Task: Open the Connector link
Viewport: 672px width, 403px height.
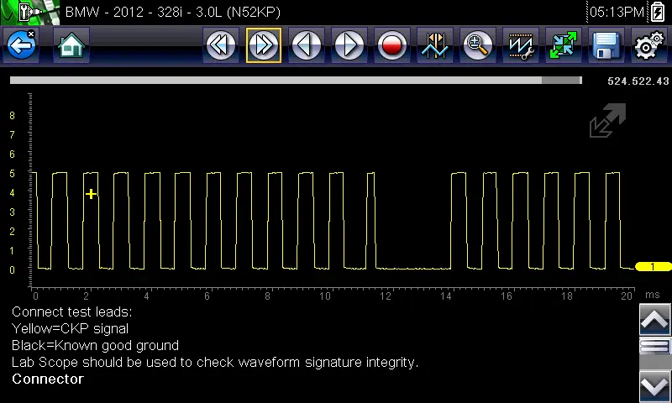Action: [x=48, y=379]
